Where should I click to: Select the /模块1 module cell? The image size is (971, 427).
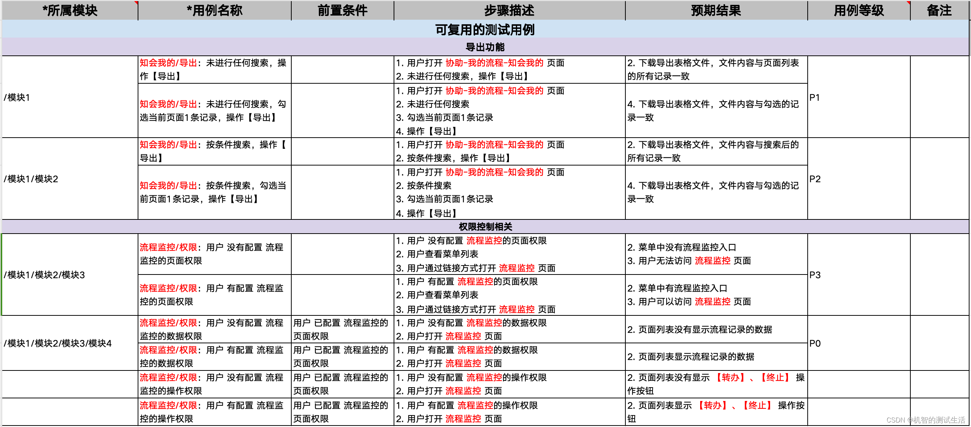17,97
